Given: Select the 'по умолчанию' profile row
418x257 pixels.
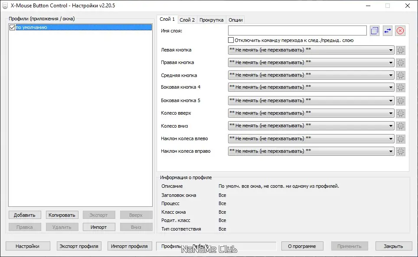Looking at the screenshot, I should (x=84, y=27).
